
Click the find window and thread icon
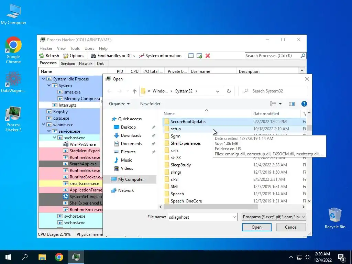coord(199,56)
